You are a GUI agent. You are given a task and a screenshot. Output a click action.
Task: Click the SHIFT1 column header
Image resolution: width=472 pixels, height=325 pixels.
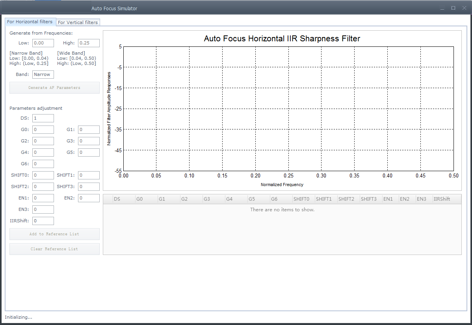coord(326,199)
